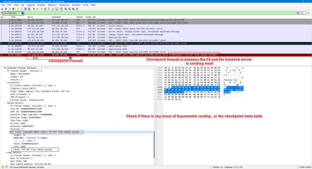Open recent display filters dropdown

305,13
